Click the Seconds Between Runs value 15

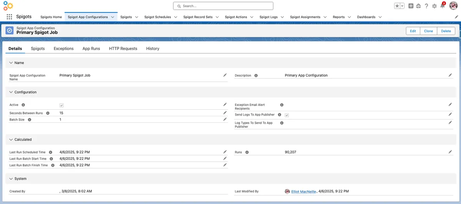point(61,113)
